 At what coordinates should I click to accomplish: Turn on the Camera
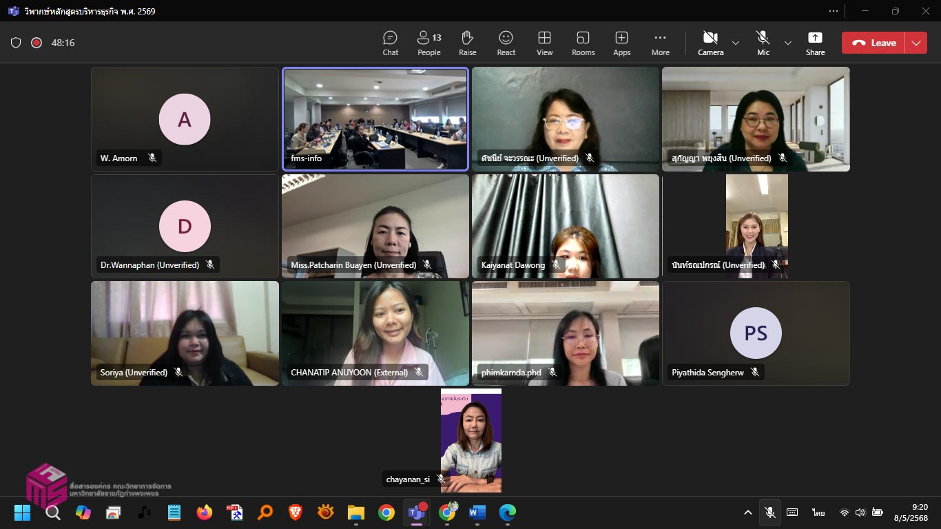710,43
